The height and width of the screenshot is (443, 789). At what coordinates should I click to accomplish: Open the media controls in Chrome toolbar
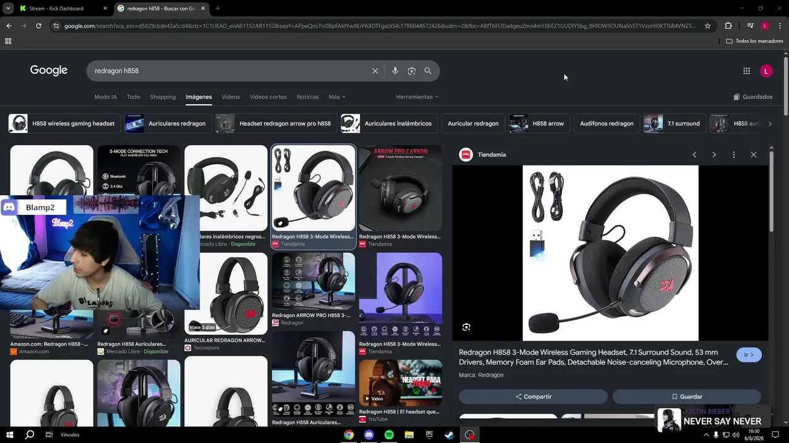pyautogui.click(x=750, y=26)
